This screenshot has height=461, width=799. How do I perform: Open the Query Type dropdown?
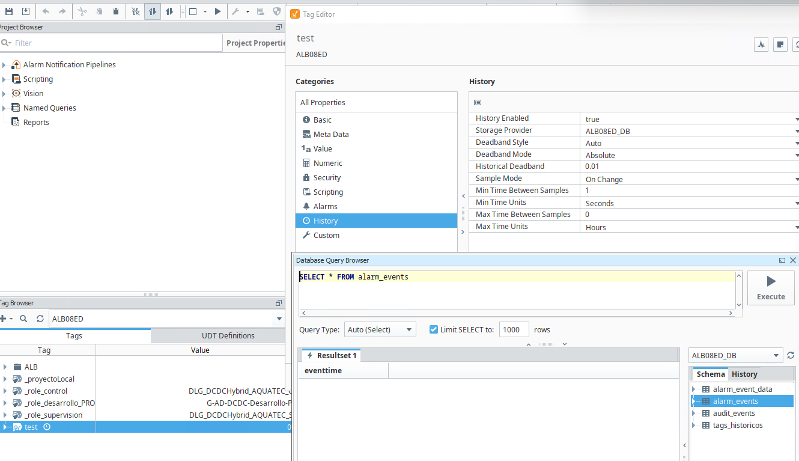click(x=380, y=329)
